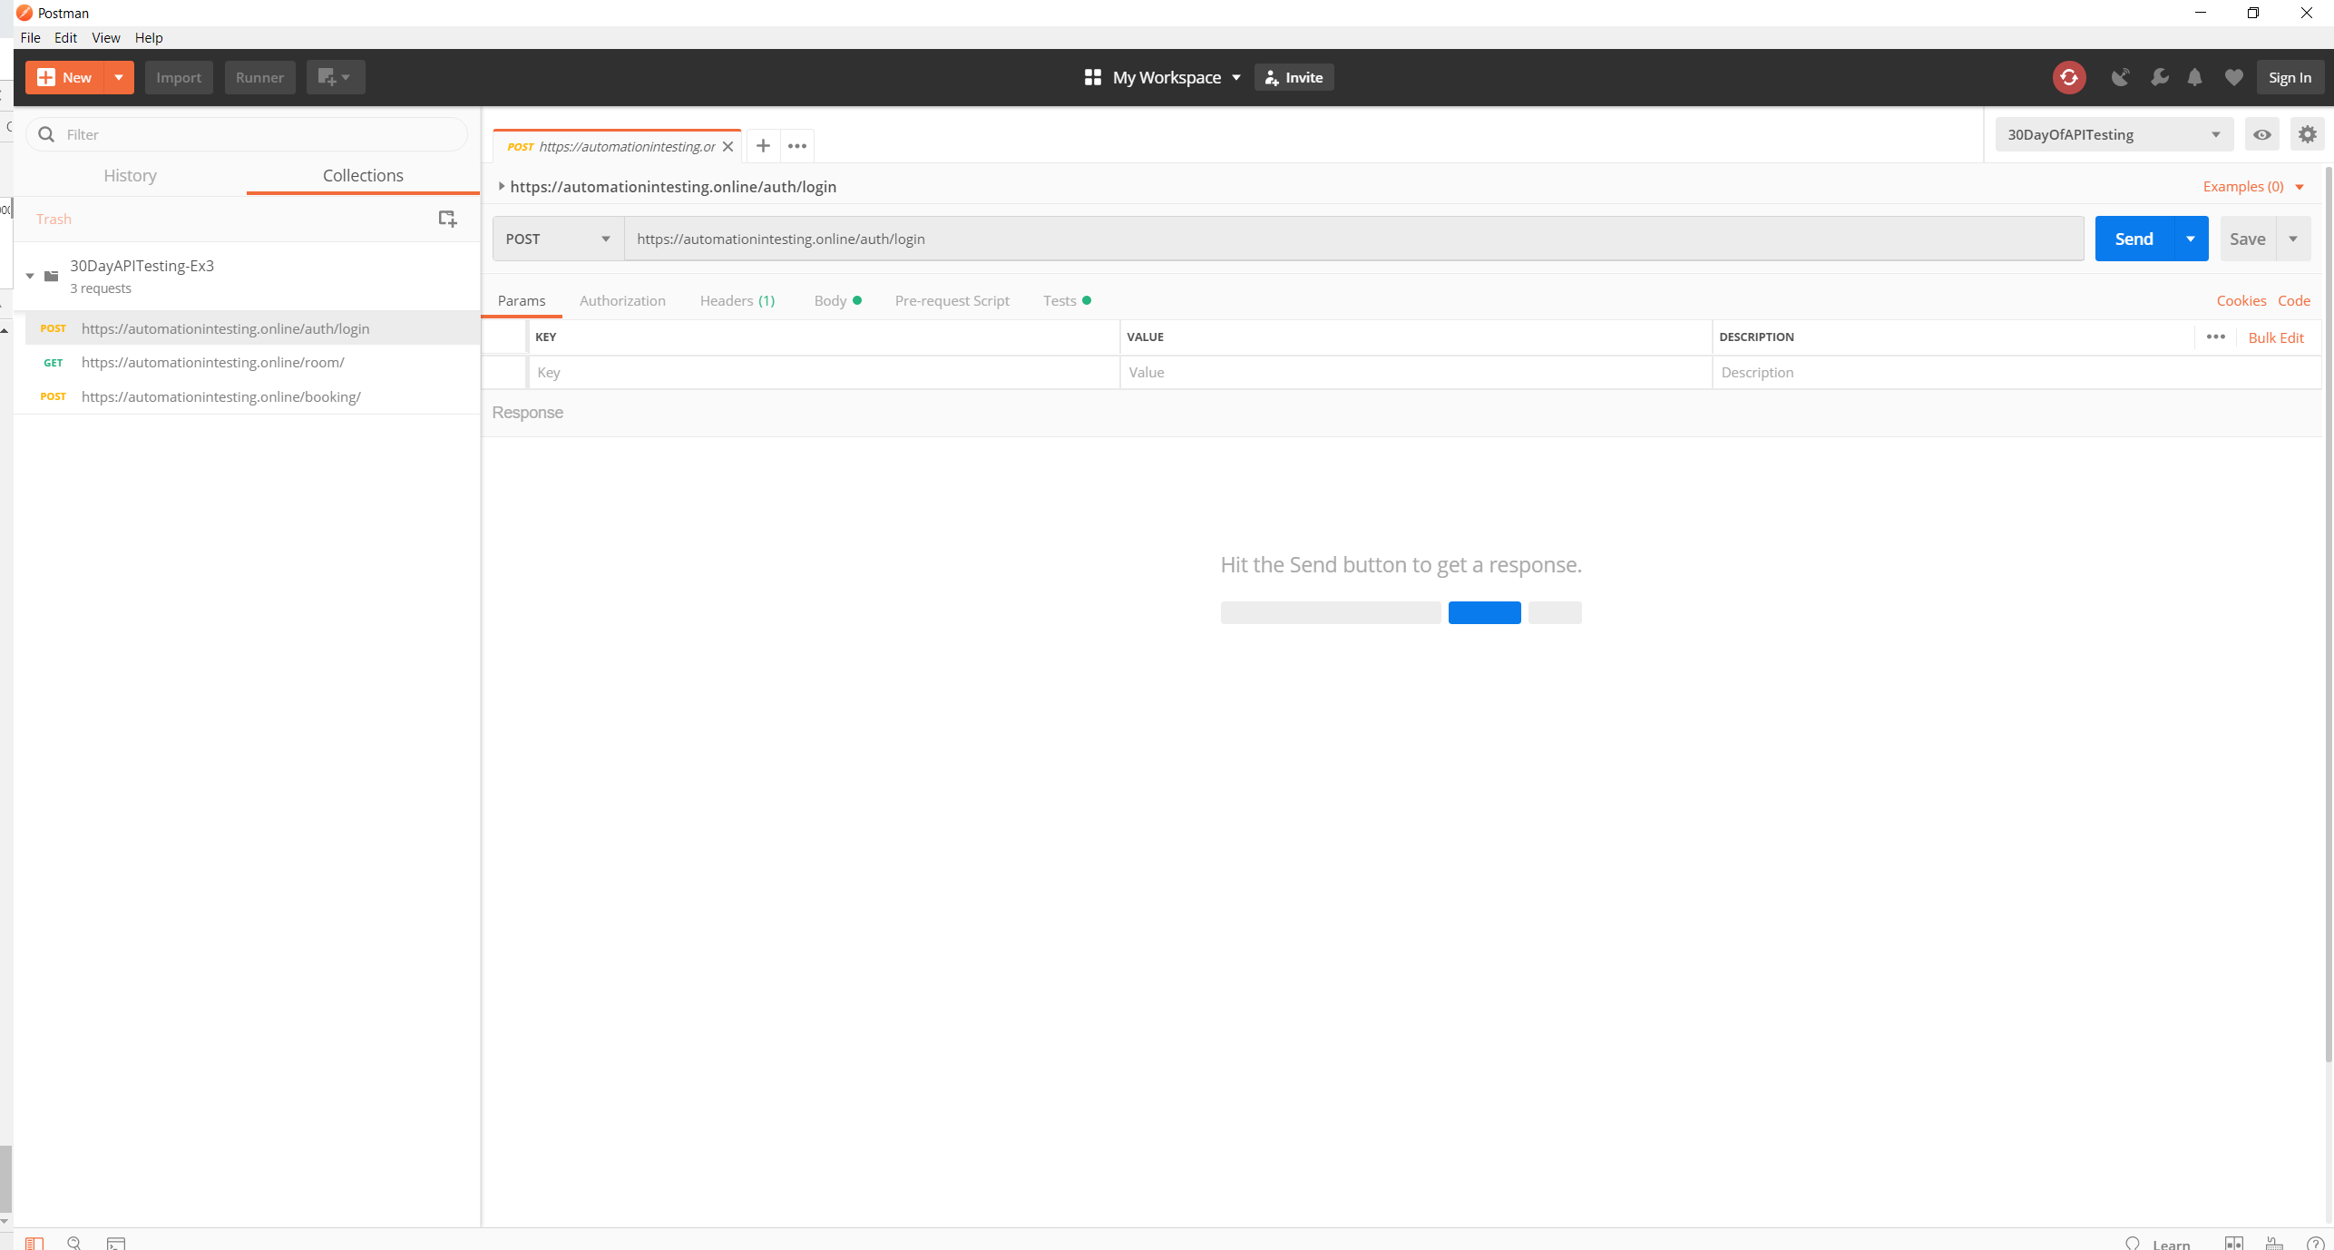Click the Bulk Edit link
Image resolution: width=2334 pixels, height=1250 pixels.
pyautogui.click(x=2276, y=337)
